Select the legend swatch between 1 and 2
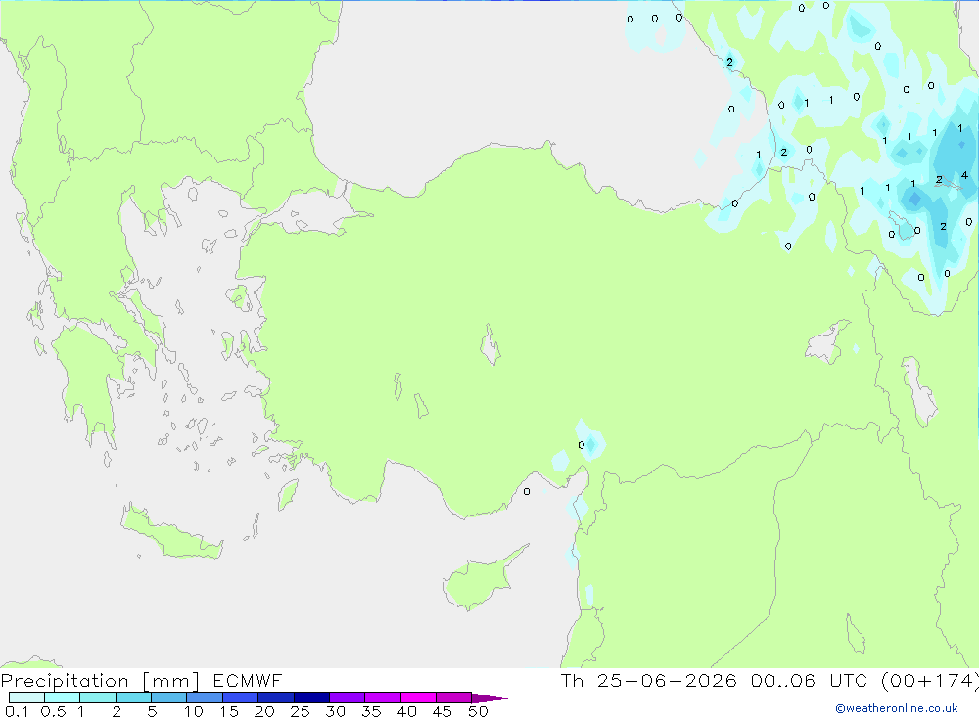The height and width of the screenshot is (717, 979). [x=98, y=697]
